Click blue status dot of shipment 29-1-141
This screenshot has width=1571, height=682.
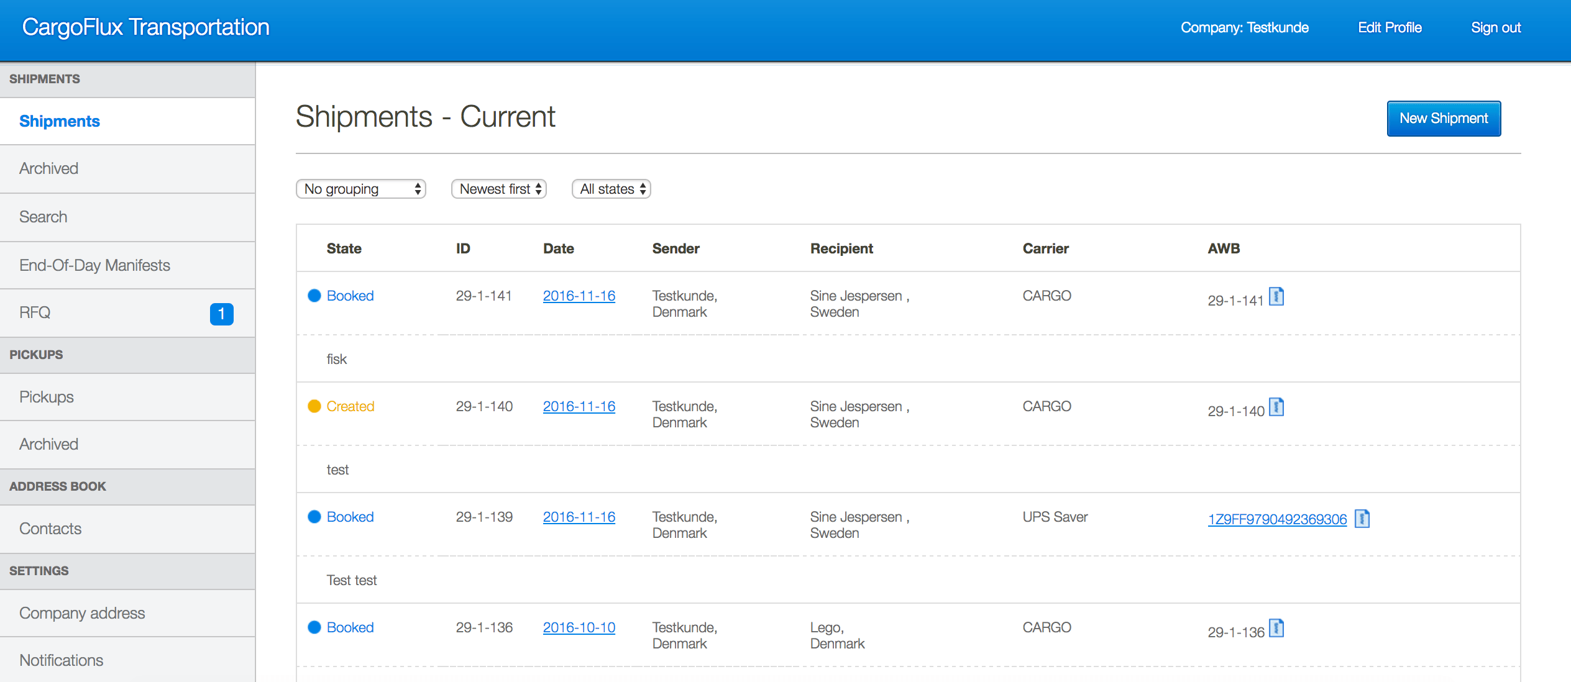pos(314,296)
